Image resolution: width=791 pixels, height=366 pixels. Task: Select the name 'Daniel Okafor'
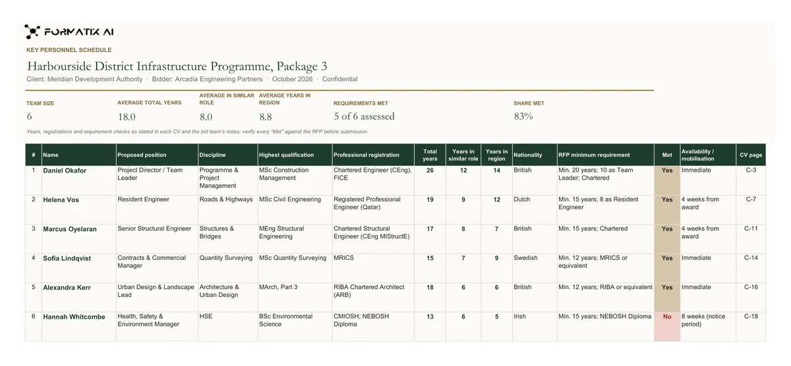[65, 170]
